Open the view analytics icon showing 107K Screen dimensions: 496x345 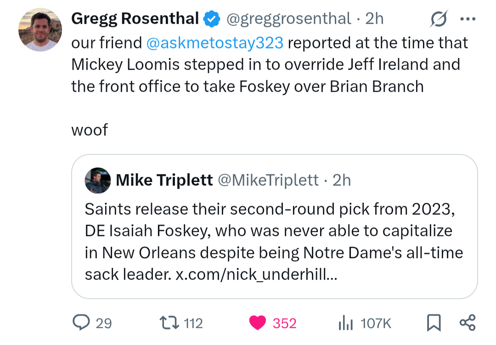pos(344,323)
